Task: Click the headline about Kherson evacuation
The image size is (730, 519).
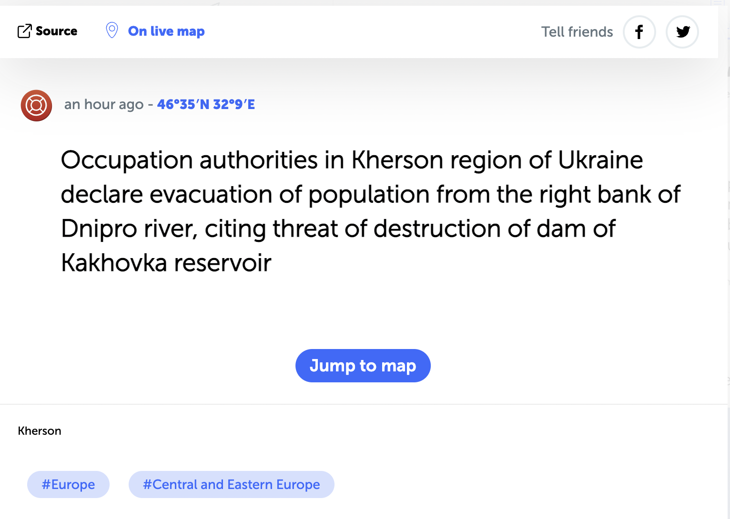Action: click(371, 211)
